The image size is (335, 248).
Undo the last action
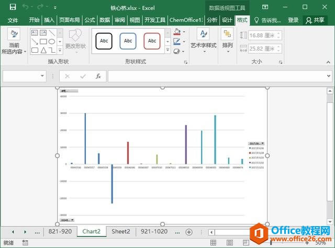coord(26,7)
